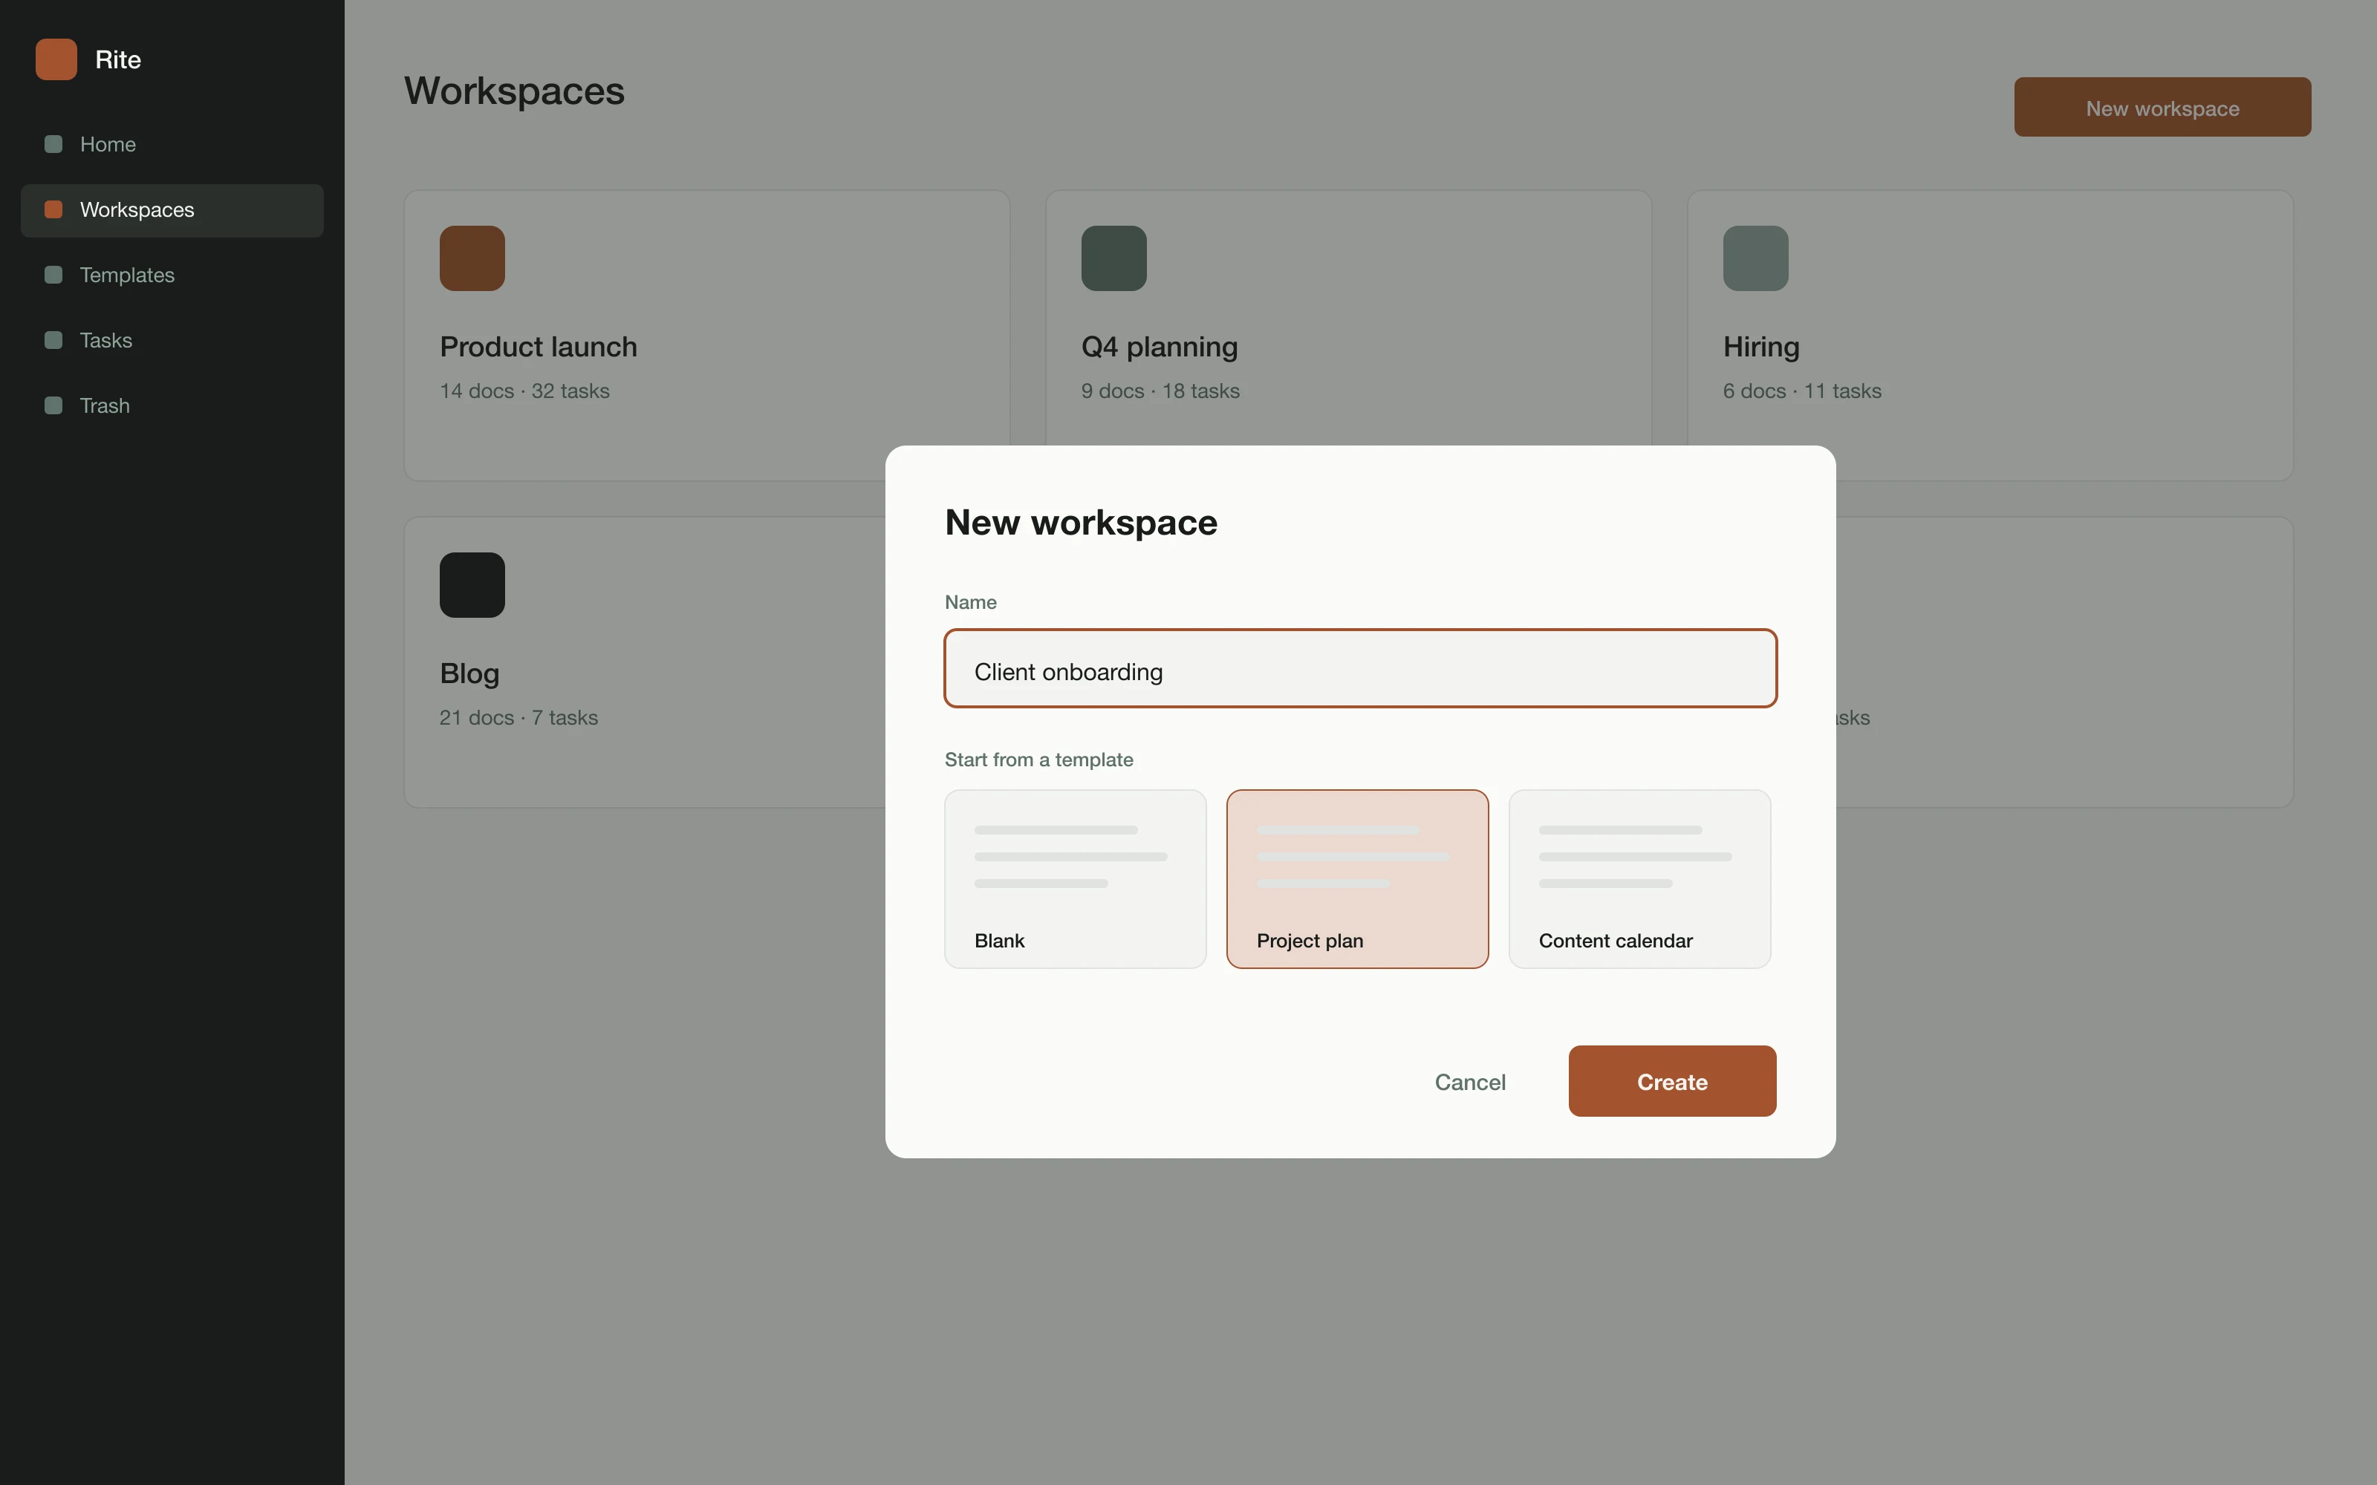
Task: Open the Q4 planning workspace title
Action: tap(1159, 347)
